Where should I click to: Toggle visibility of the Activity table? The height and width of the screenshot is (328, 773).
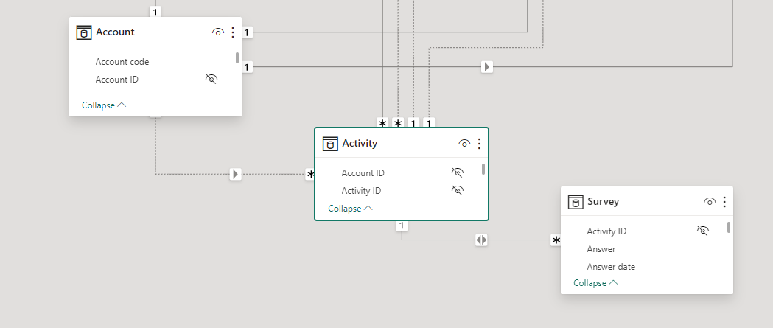coord(464,144)
